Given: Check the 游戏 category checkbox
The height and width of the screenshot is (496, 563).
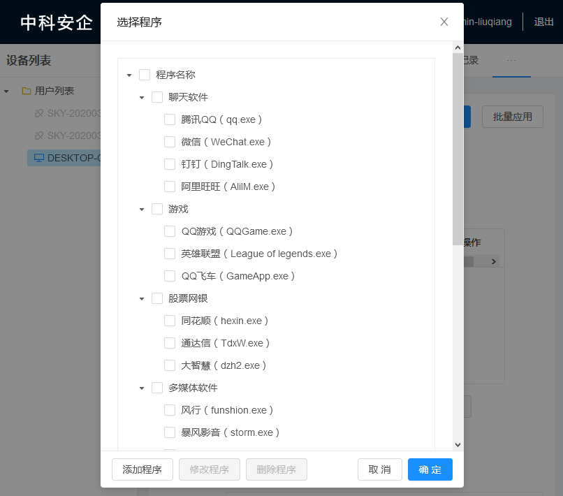Looking at the screenshot, I should [157, 209].
